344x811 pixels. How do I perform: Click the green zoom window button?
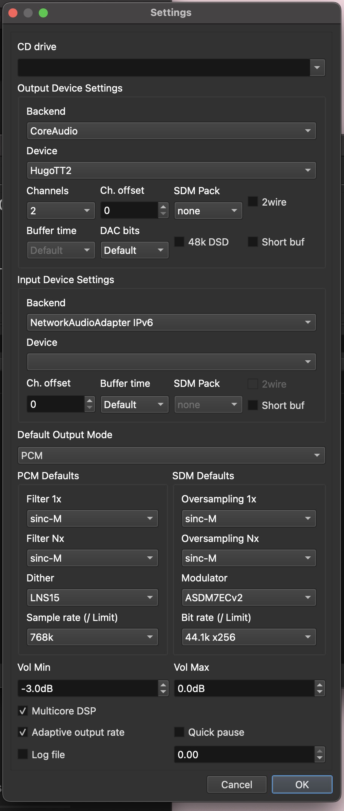[43, 13]
